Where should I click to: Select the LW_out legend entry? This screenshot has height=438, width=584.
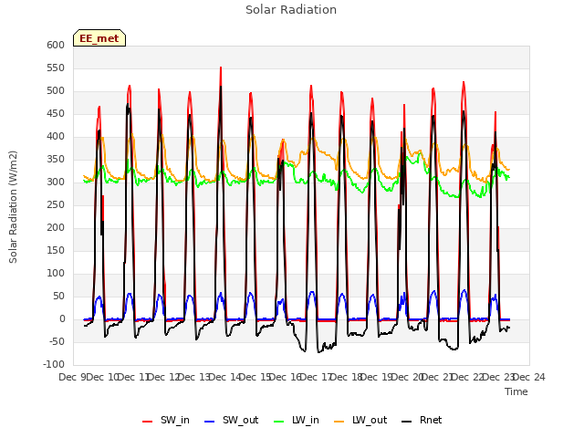(360, 420)
